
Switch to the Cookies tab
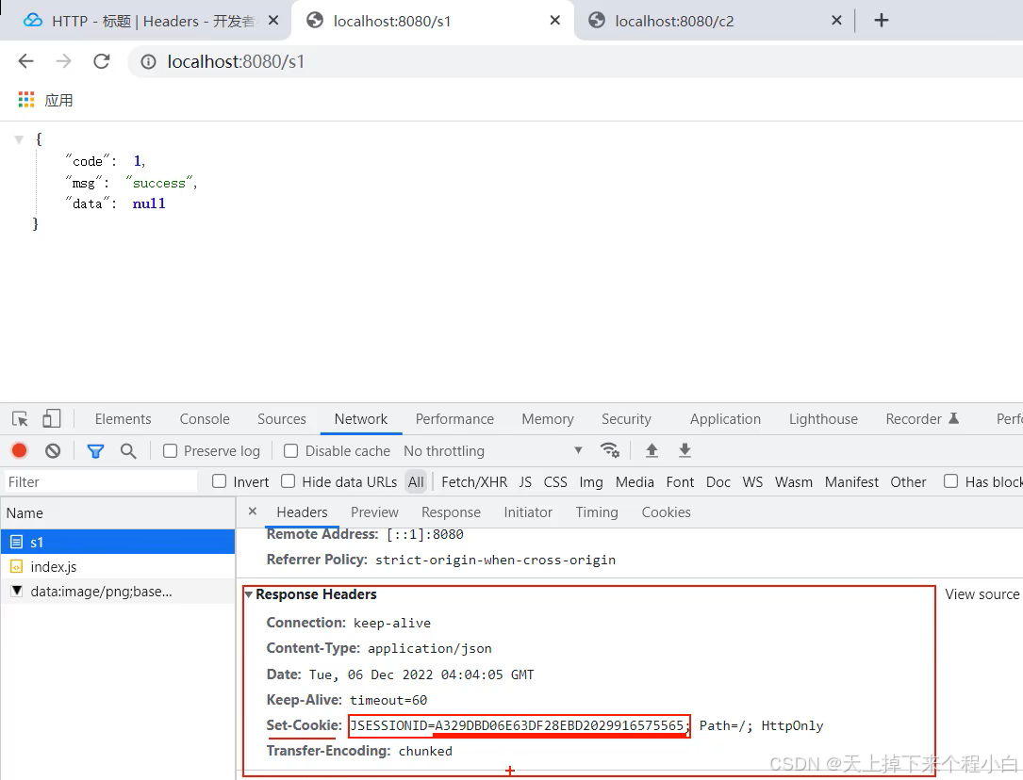666,512
